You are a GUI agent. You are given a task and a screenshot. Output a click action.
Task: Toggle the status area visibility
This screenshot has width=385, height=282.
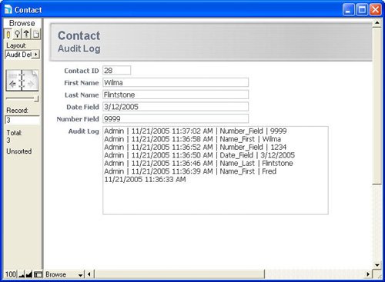click(38, 274)
